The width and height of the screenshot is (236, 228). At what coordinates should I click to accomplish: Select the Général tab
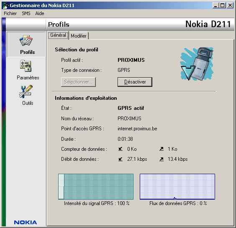tap(58, 35)
